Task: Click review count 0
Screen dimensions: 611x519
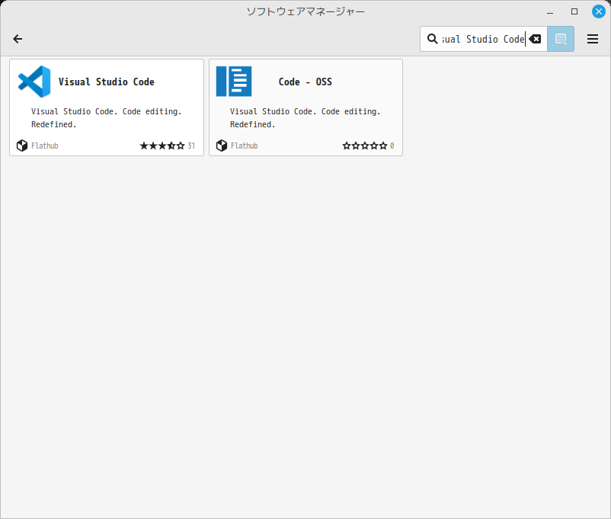Action: tap(392, 146)
